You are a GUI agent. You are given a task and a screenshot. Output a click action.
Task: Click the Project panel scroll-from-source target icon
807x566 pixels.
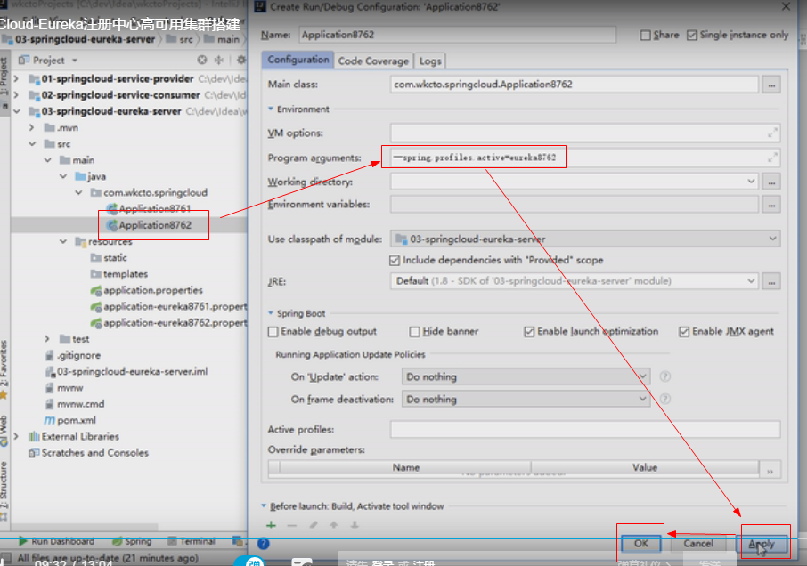coord(202,61)
